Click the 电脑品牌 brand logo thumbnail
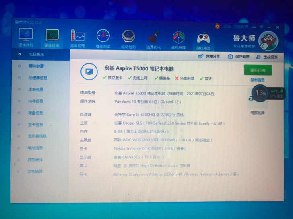The height and width of the screenshot is (219, 293). point(258,98)
